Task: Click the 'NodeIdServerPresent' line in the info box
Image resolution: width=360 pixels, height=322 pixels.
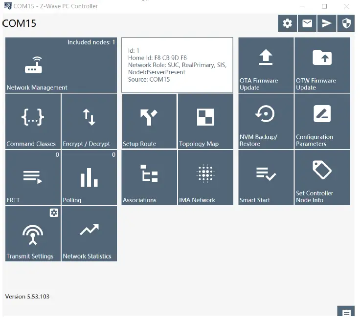Action: [157, 72]
